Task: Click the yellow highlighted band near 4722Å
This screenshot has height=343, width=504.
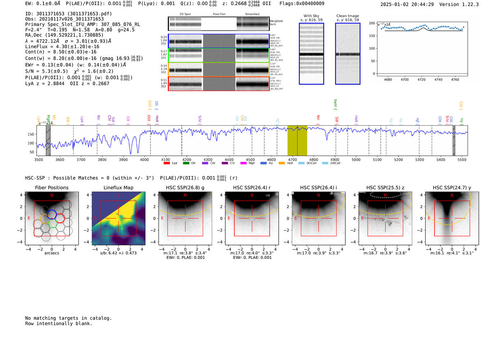Action: point(297,141)
